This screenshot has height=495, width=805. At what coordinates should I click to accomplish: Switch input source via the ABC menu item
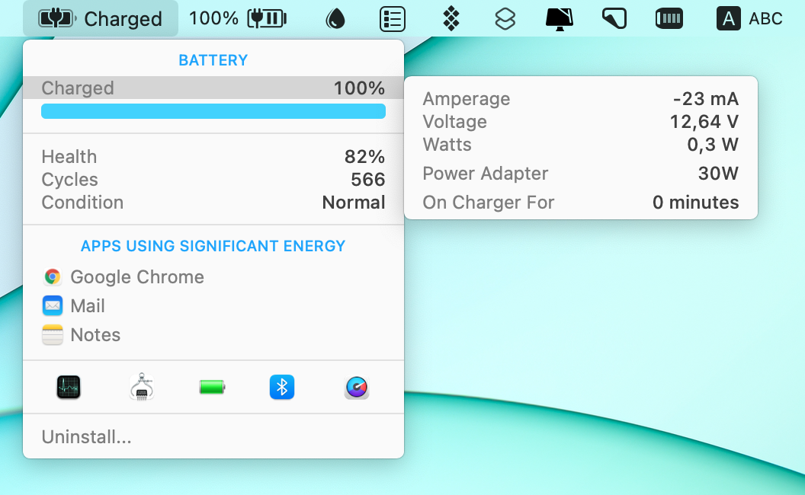(x=749, y=18)
